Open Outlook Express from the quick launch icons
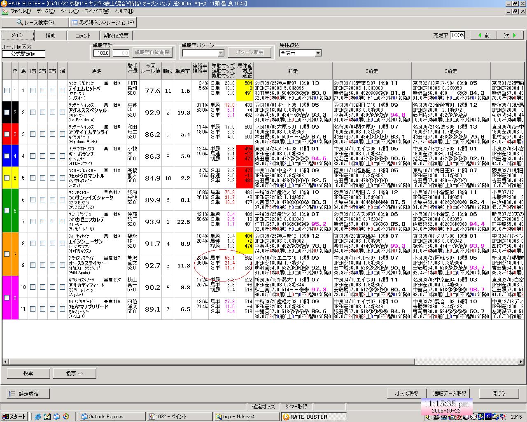 tap(57, 417)
